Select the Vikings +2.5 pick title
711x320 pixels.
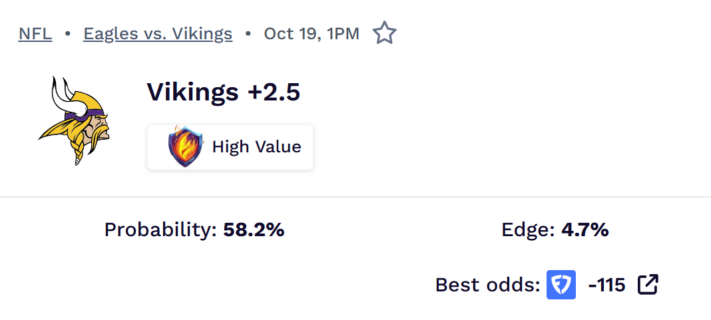tap(224, 92)
